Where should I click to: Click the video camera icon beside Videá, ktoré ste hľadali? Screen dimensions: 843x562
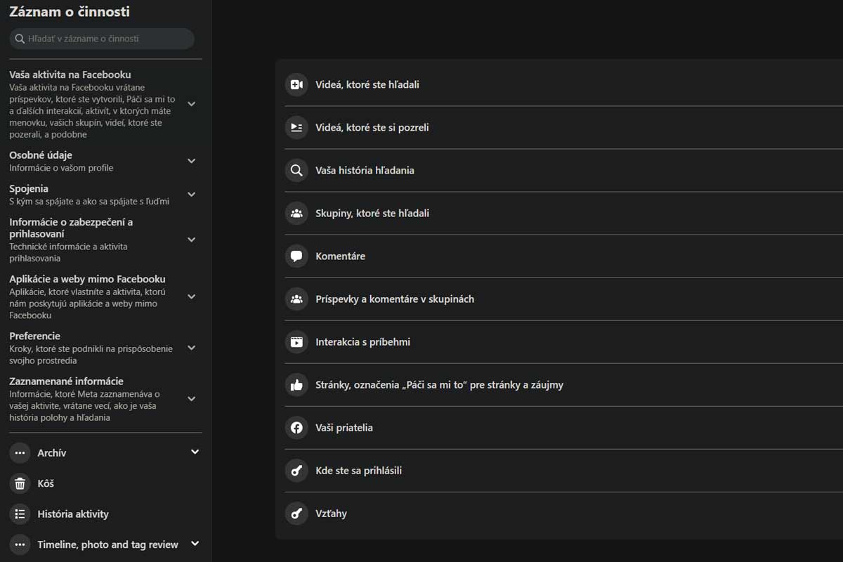click(x=296, y=84)
